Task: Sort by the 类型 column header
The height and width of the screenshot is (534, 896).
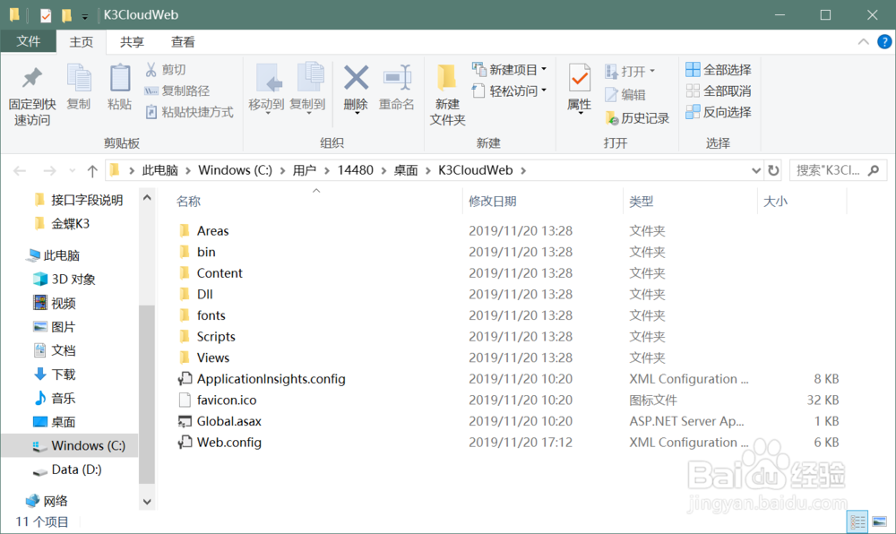Action: tap(642, 201)
